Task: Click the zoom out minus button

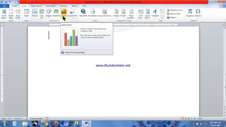Action: [x=205, y=119]
